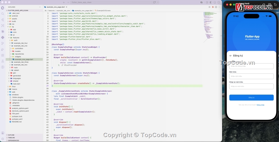Open the Testing flask icon

click(x=2, y=61)
